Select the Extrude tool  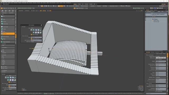click(8, 22)
